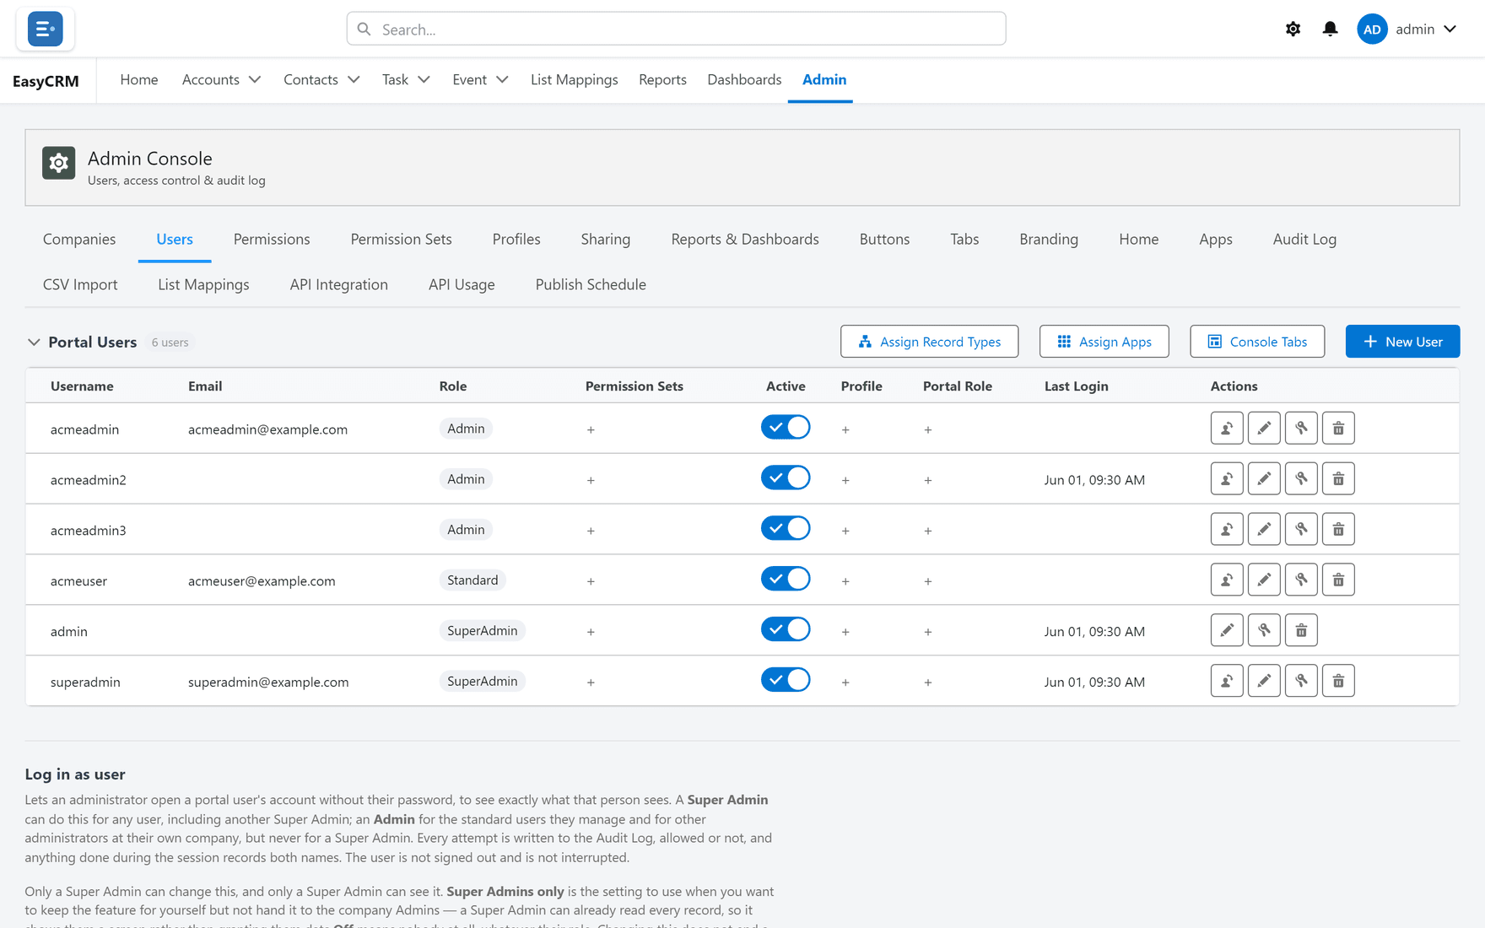The image size is (1485, 928).
Task: Toggle Active switch for acmeadmin2
Action: tap(786, 478)
